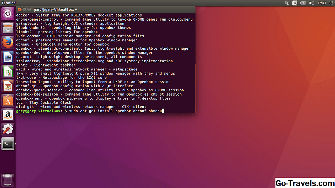
Task: Click the 'stalonetray - Standalone freedesktop.org' line
Action: [x=94, y=61]
